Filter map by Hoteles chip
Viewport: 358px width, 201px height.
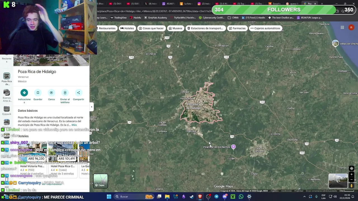(127, 28)
